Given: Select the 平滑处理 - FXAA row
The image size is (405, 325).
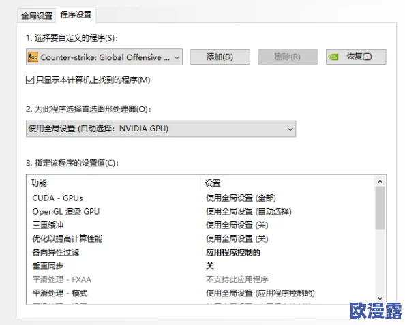Looking at the screenshot, I should [200, 279].
